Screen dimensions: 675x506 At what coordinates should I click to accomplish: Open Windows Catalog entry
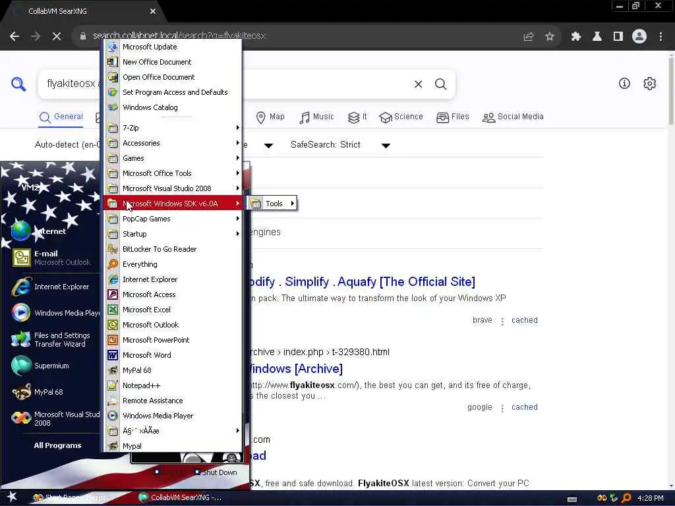(172, 107)
